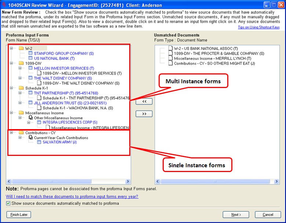Select Miscellaneous Income - MERRILL LYNCH (T)
Image resolution: width=286 pixels, height=223 pixels.
tap(213, 58)
